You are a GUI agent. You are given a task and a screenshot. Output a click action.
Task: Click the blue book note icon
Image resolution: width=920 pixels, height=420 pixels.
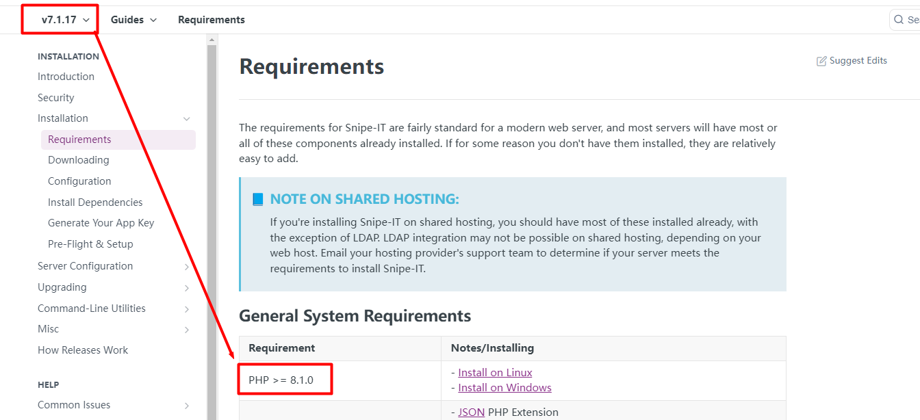(258, 199)
